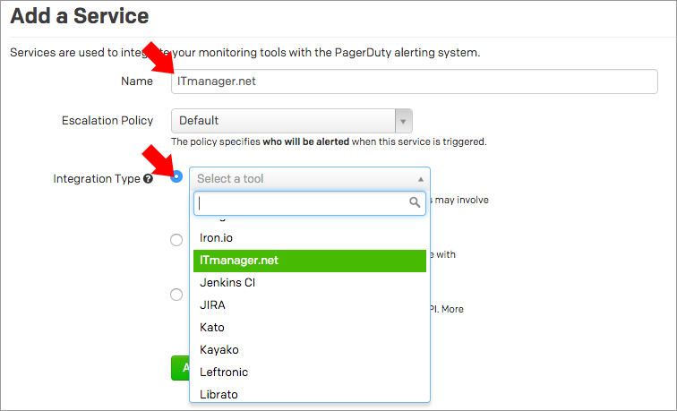Viewport: 677px width, 411px height.
Task: Open the Integration Type help icon
Action: (x=148, y=179)
